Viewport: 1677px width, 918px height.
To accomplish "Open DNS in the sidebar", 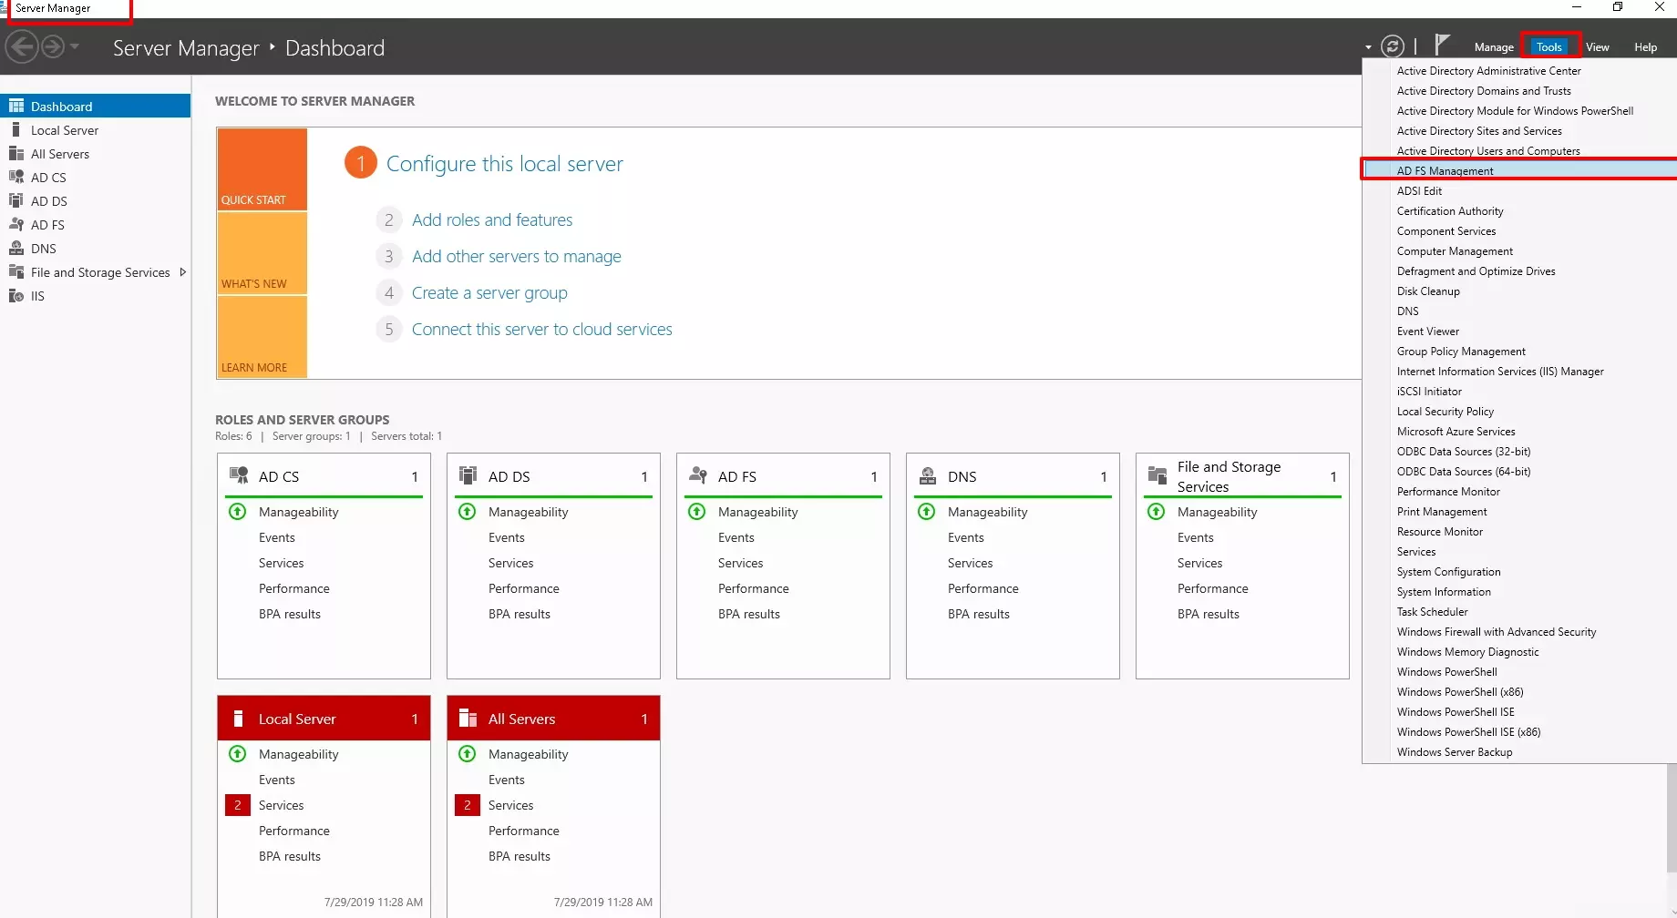I will point(41,248).
